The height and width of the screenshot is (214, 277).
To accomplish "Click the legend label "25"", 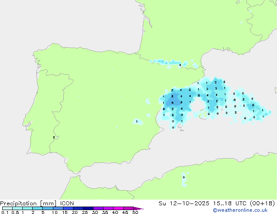I will (x=85, y=212).
